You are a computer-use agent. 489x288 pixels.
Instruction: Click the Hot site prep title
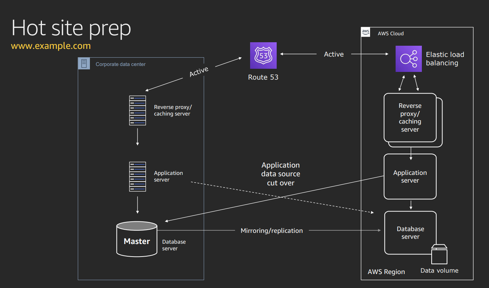click(x=71, y=28)
